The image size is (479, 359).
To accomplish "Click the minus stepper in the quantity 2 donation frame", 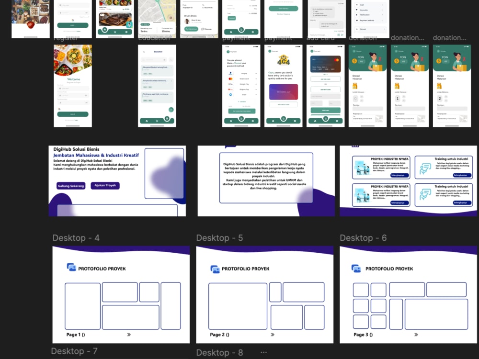I will coord(446,101).
